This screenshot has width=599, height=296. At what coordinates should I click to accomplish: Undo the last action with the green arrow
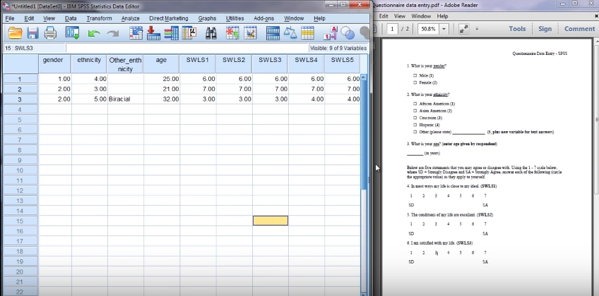coord(94,33)
